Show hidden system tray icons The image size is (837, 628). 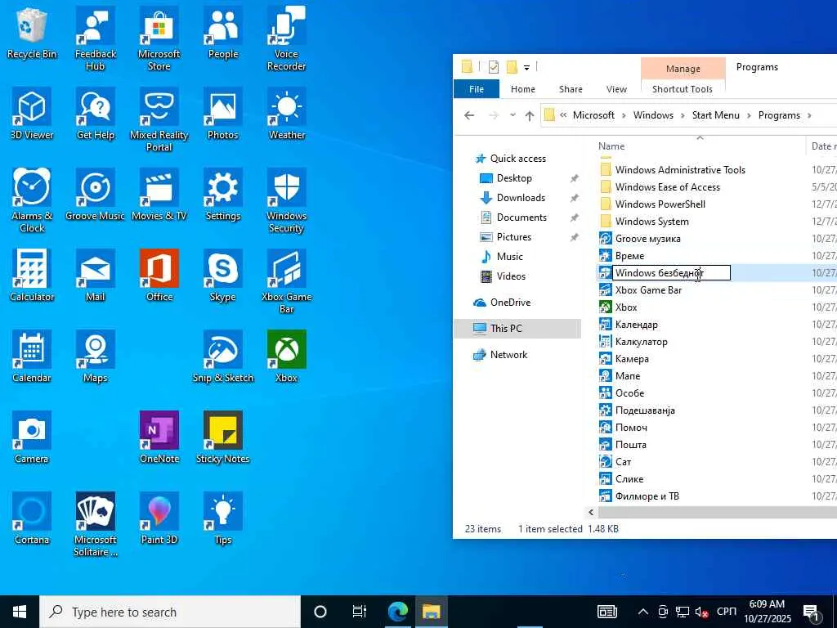643,612
